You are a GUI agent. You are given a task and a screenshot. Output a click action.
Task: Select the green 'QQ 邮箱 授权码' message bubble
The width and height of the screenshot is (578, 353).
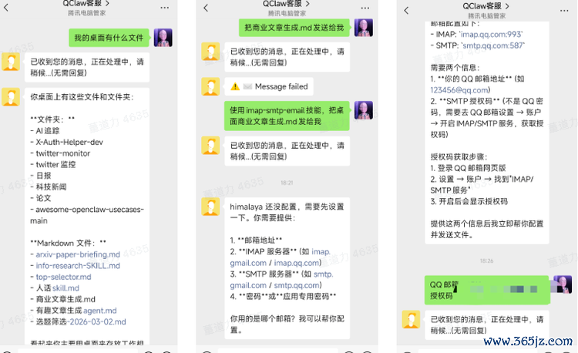487,290
